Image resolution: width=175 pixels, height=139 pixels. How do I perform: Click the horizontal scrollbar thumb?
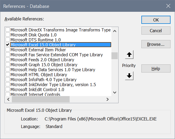41,99
